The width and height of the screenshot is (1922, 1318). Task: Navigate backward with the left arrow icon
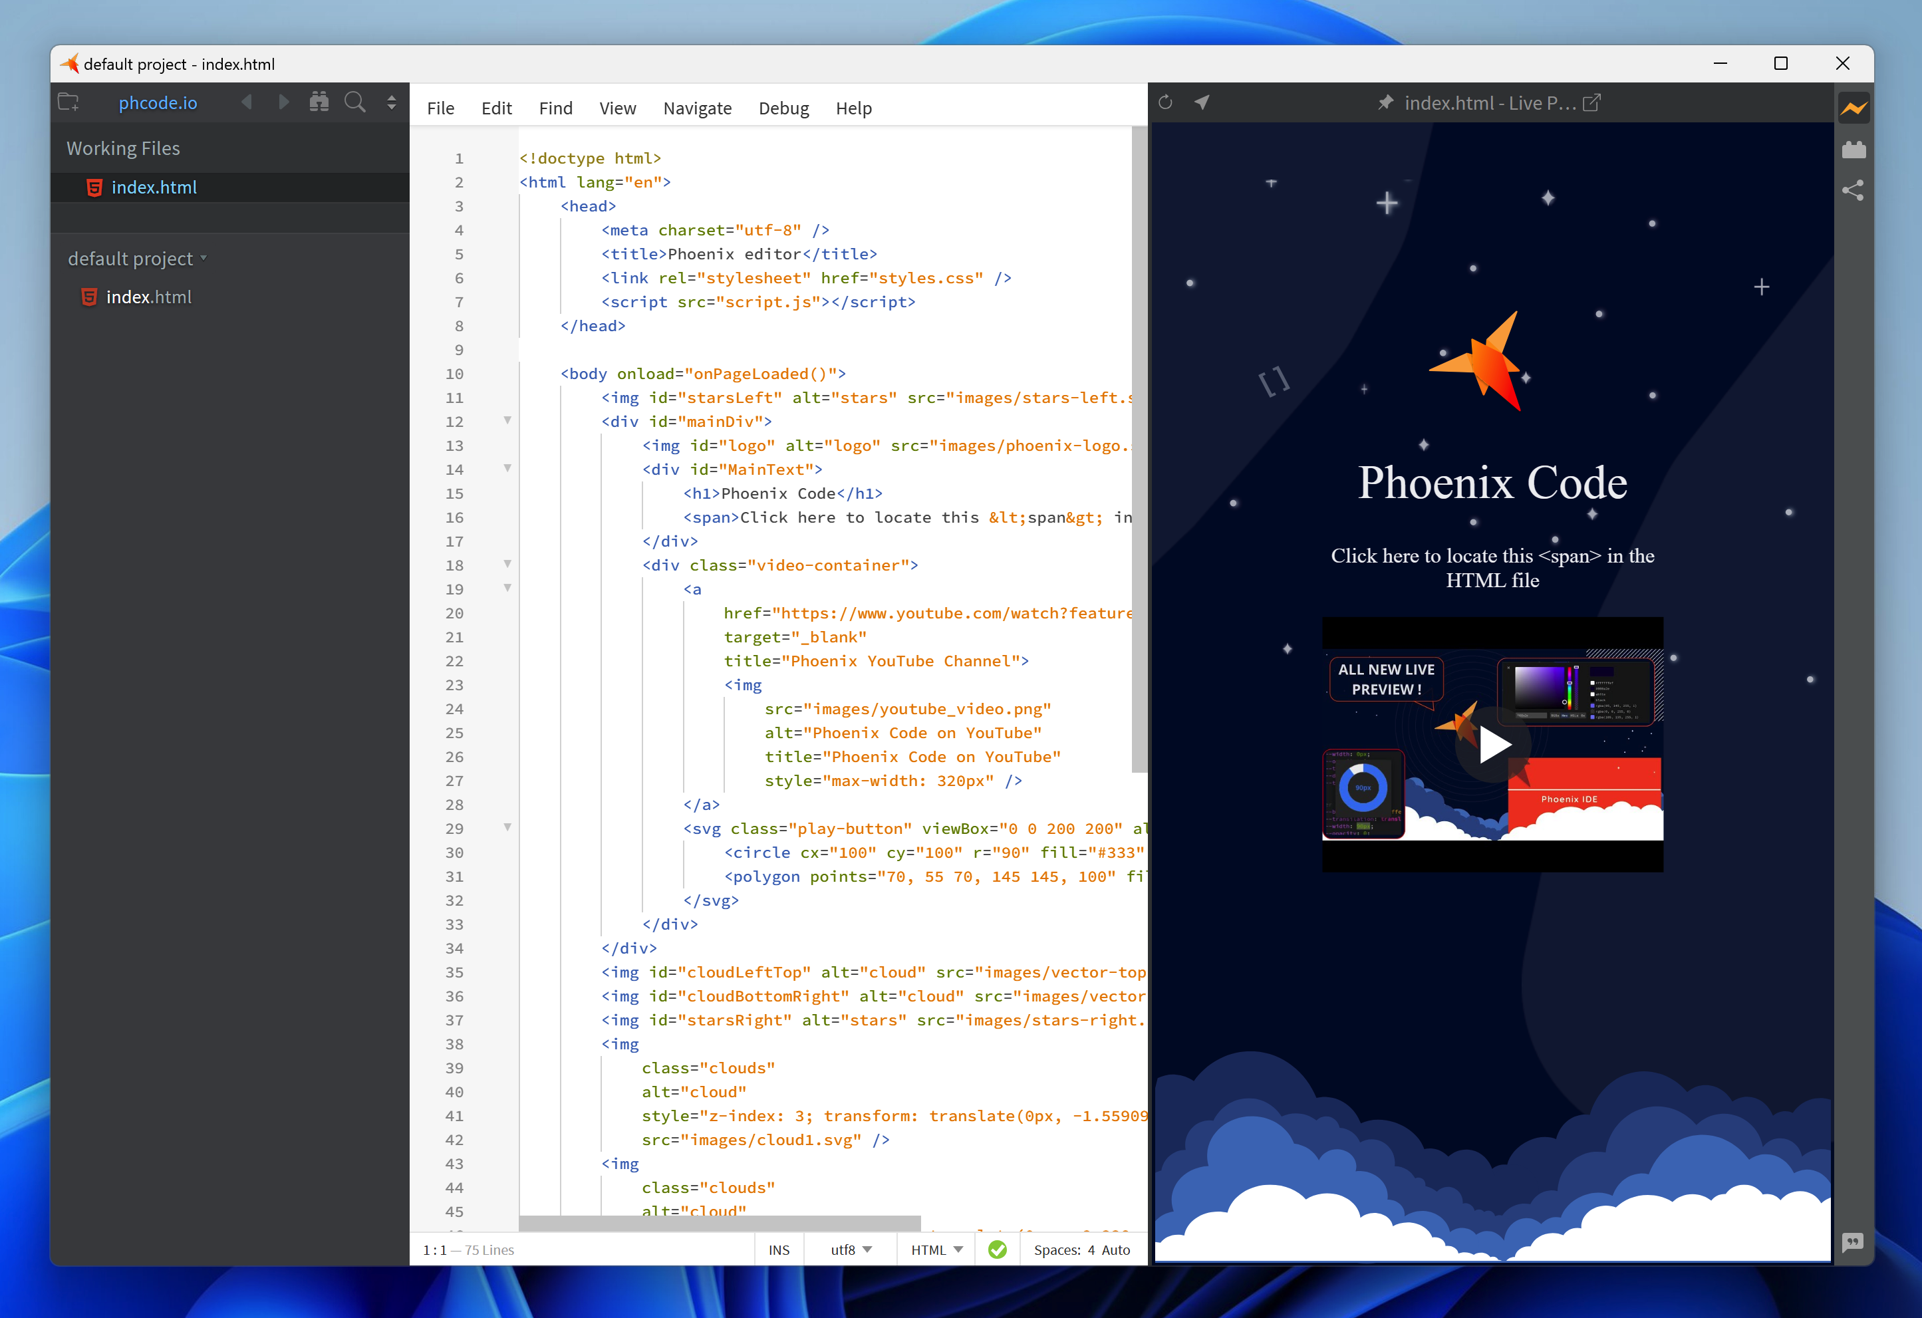coord(247,102)
